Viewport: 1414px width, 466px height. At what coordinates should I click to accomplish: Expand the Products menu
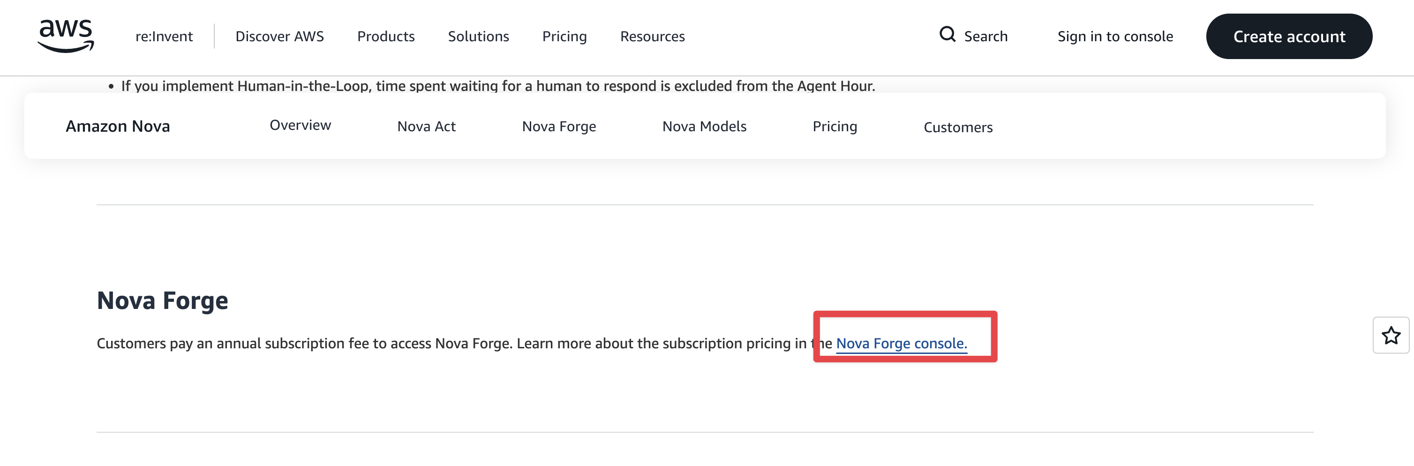click(385, 36)
